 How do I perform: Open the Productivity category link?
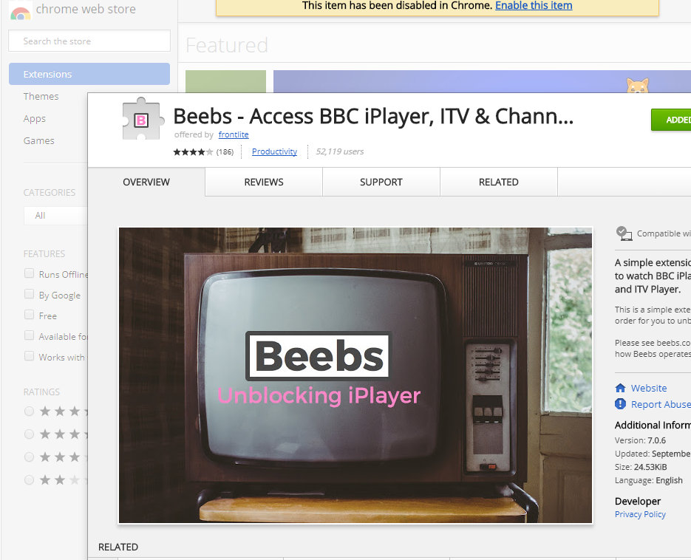[x=274, y=151]
